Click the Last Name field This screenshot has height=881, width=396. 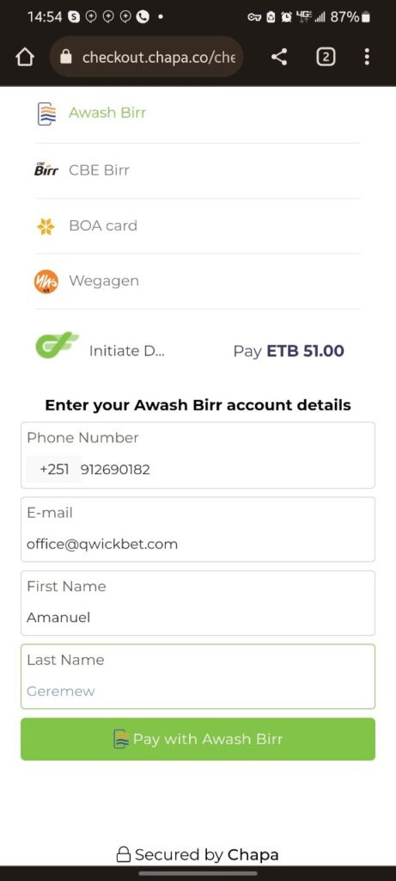point(198,676)
